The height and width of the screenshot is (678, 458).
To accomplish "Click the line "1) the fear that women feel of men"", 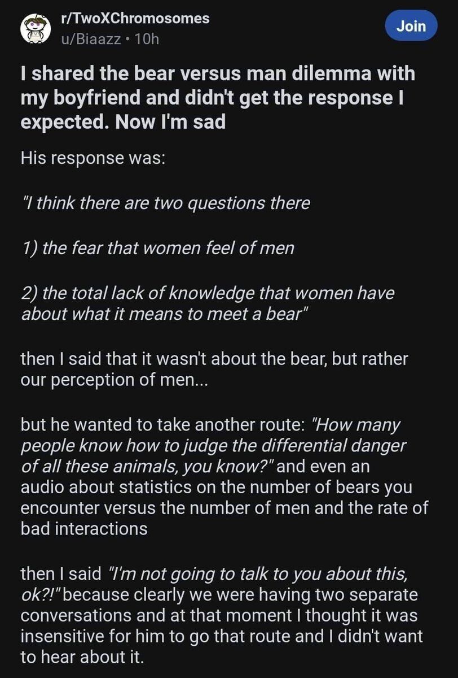I will (157, 248).
